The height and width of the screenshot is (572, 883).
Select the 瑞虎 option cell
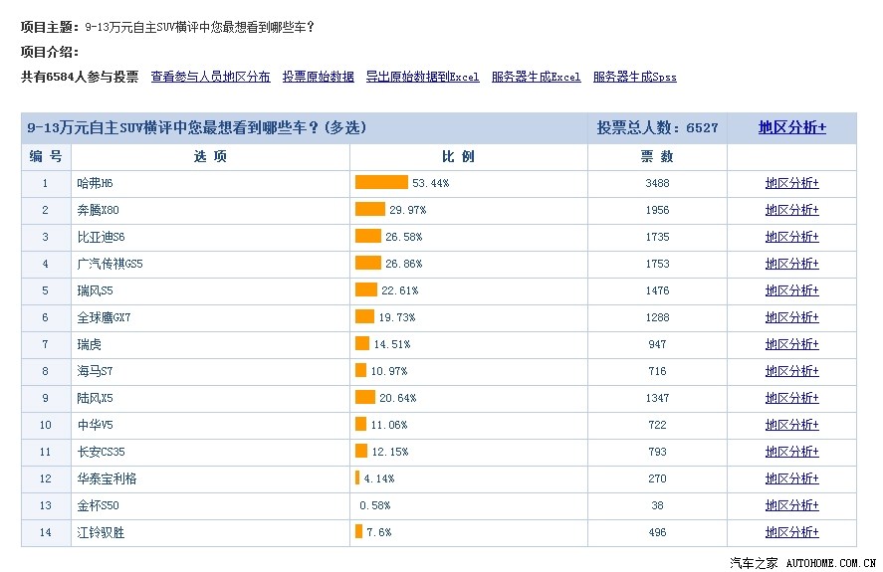[210, 344]
